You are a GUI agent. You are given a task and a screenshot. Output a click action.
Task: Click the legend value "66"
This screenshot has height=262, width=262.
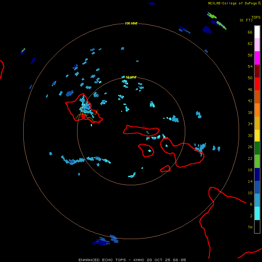click(250, 32)
